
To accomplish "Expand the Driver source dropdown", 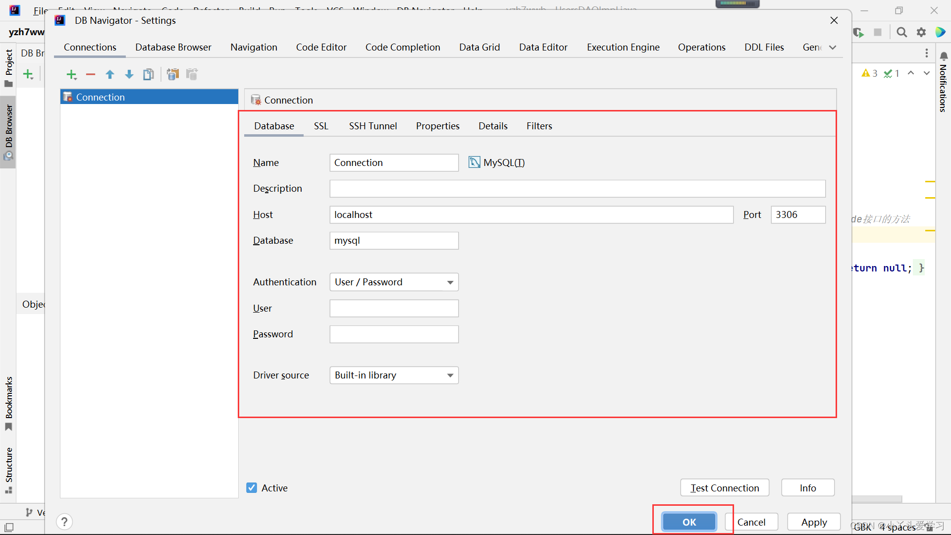I will tap(449, 374).
